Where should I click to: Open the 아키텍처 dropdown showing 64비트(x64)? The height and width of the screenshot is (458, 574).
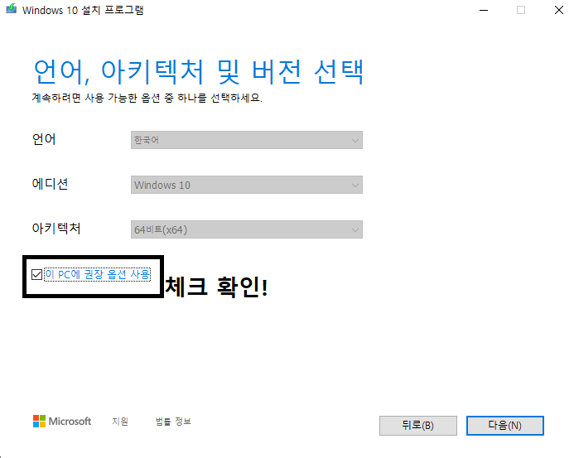pyautogui.click(x=247, y=229)
